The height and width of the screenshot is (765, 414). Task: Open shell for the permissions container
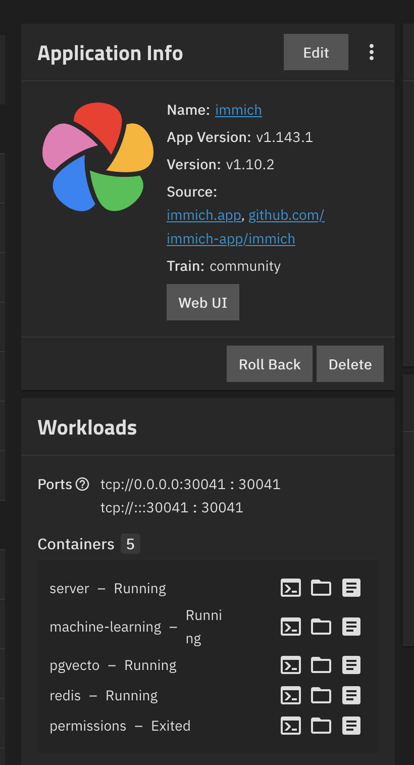291,726
